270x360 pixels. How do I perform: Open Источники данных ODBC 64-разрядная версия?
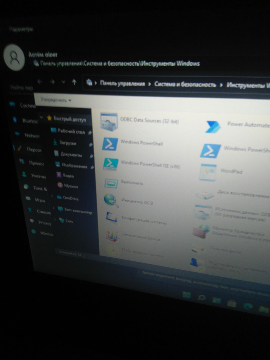click(x=232, y=213)
